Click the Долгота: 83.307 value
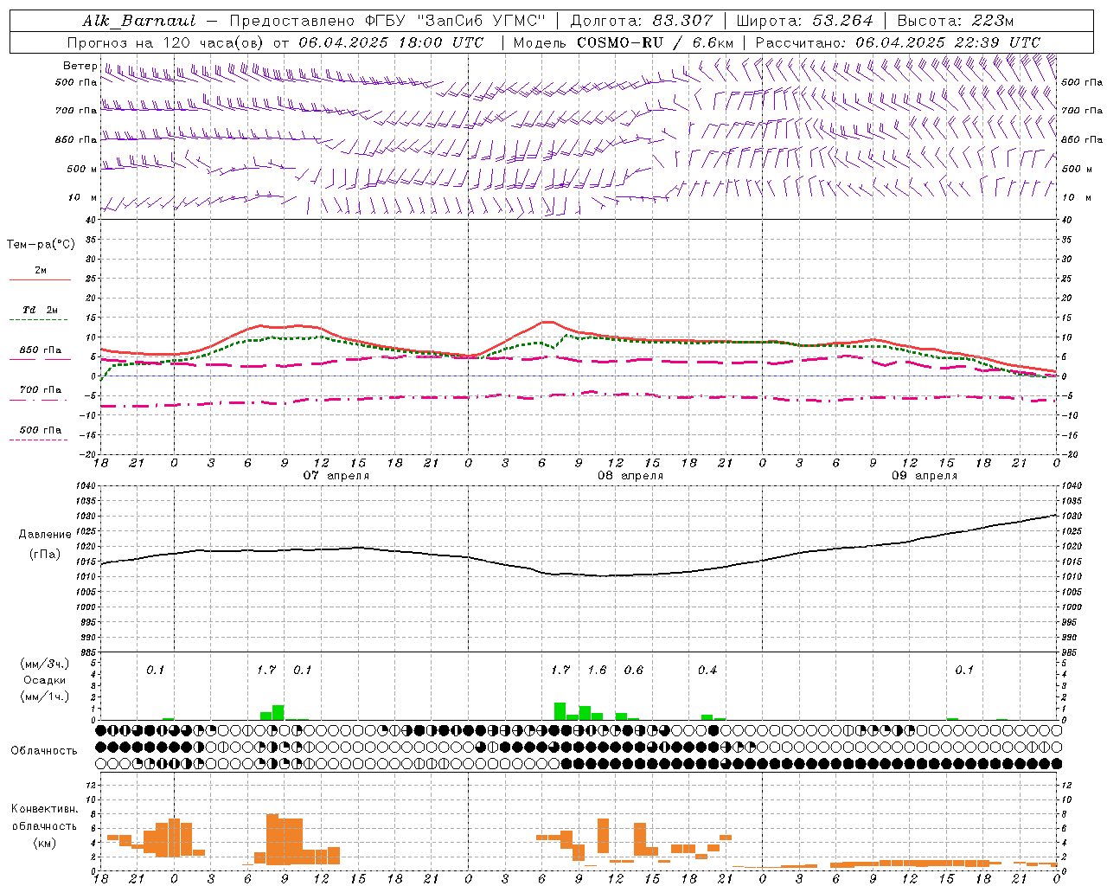 coord(642,21)
